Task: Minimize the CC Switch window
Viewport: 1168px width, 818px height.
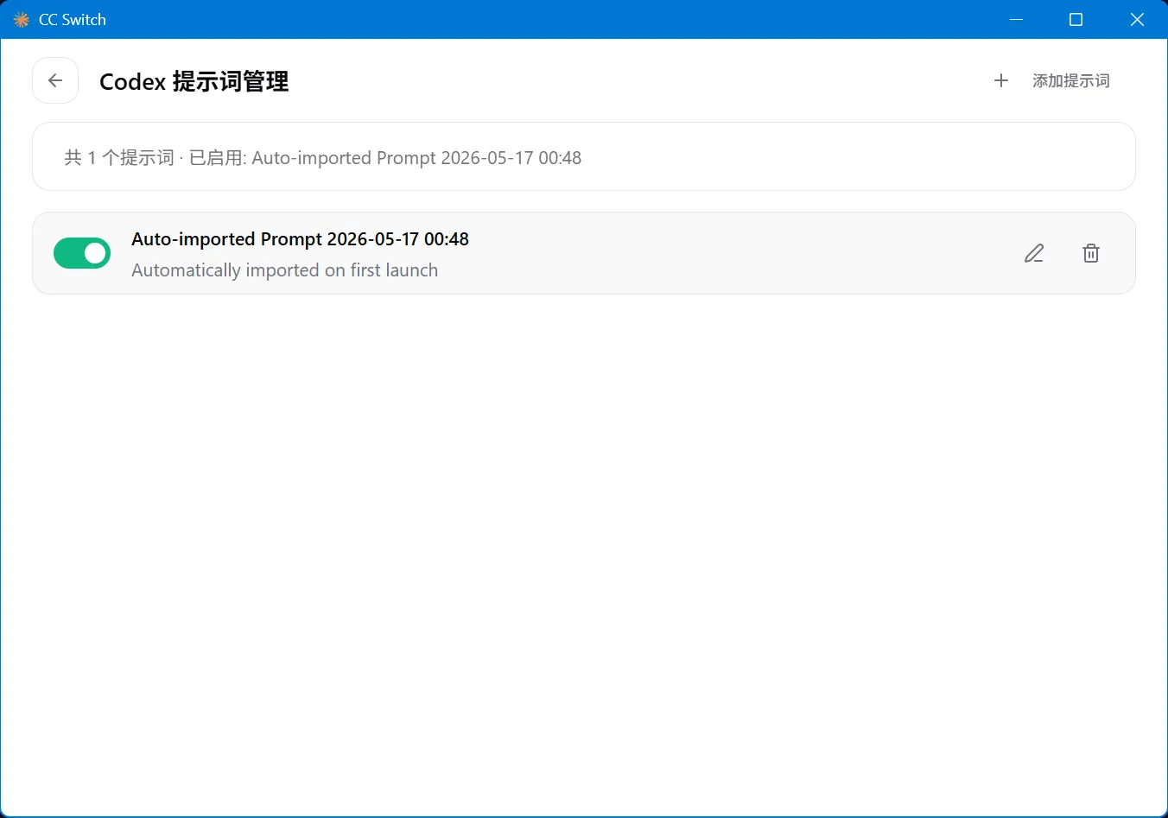Action: tap(1016, 19)
